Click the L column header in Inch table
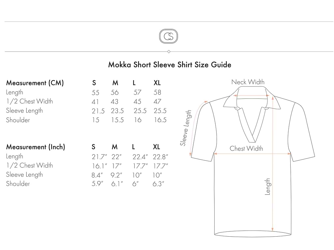This screenshot has width=334, height=250. pyautogui.click(x=134, y=147)
